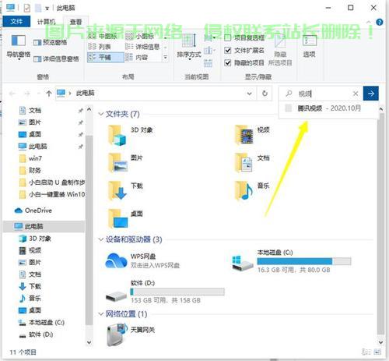This screenshot has height=361, width=389.
Task: Open the help question mark icon
Action: (380, 22)
